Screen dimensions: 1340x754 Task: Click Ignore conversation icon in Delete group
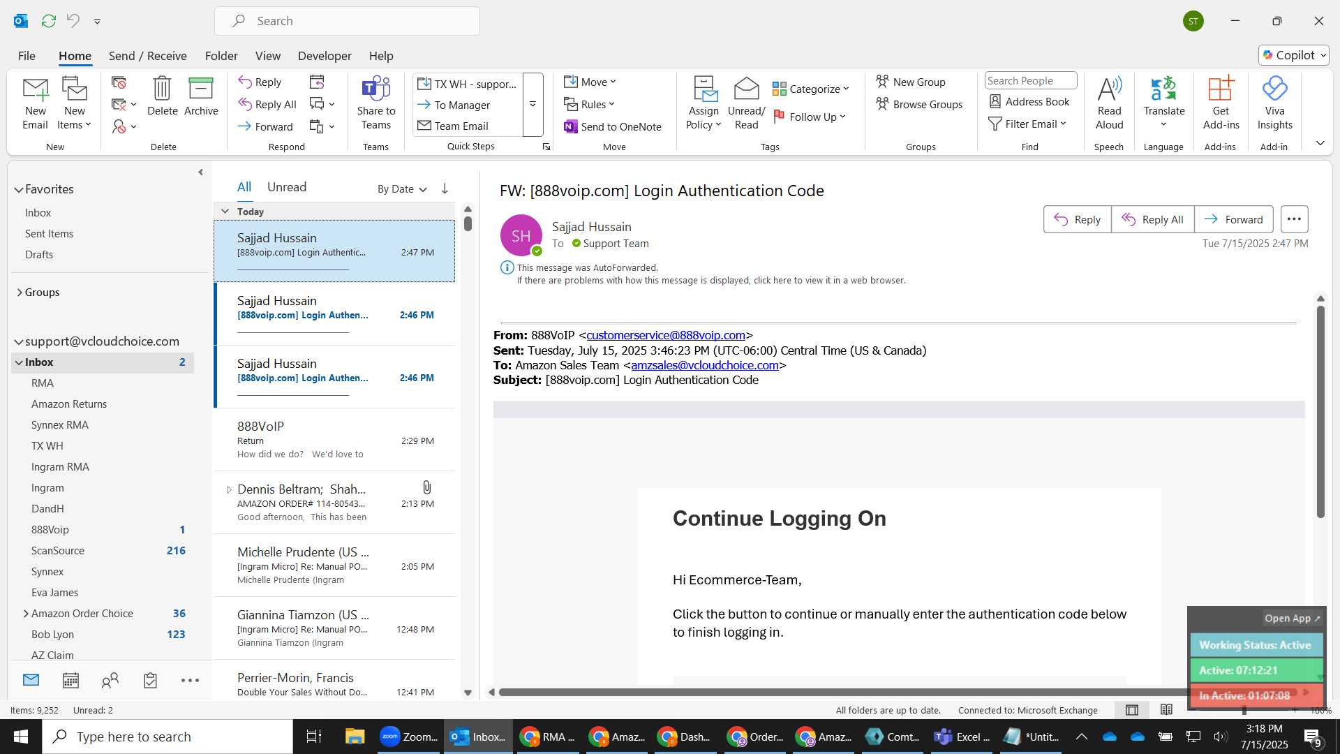click(119, 82)
